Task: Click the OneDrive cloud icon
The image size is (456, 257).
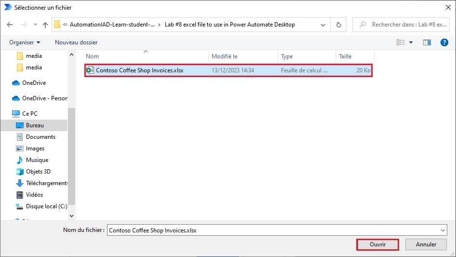Action: pos(16,83)
